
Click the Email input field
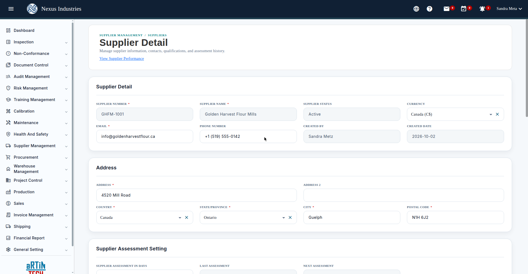[145, 136]
